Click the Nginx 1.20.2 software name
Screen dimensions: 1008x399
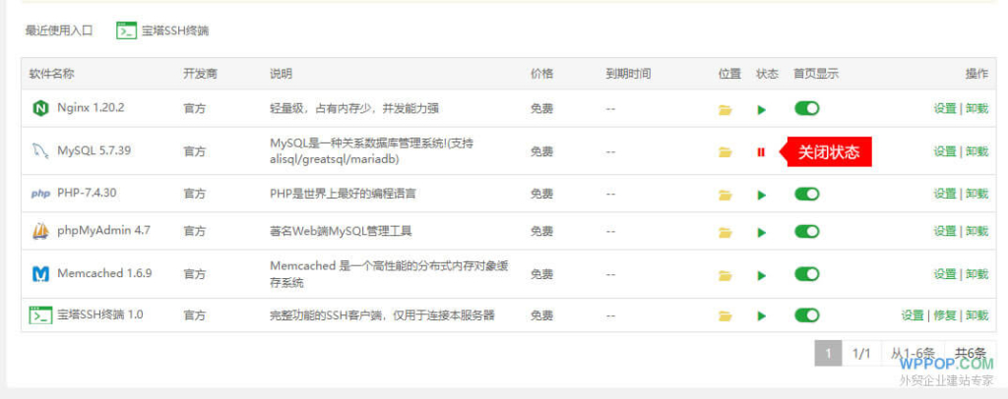(x=91, y=108)
